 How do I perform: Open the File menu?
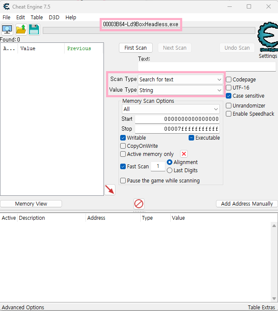pyautogui.click(x=6, y=18)
